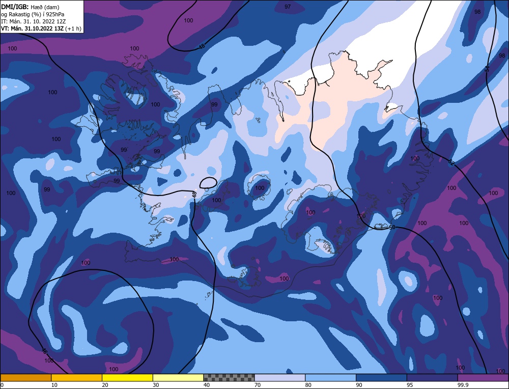Click the title text 'DMI/IGB: Hæð (dam)'

30,6
